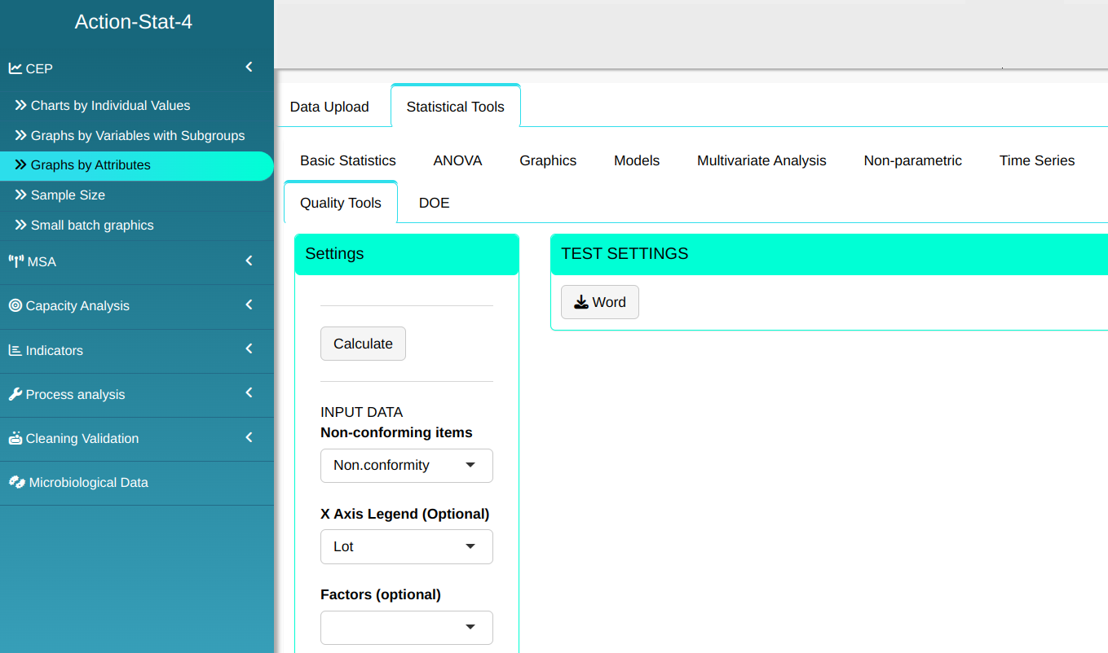Select the ANOVA tab

[x=457, y=160]
